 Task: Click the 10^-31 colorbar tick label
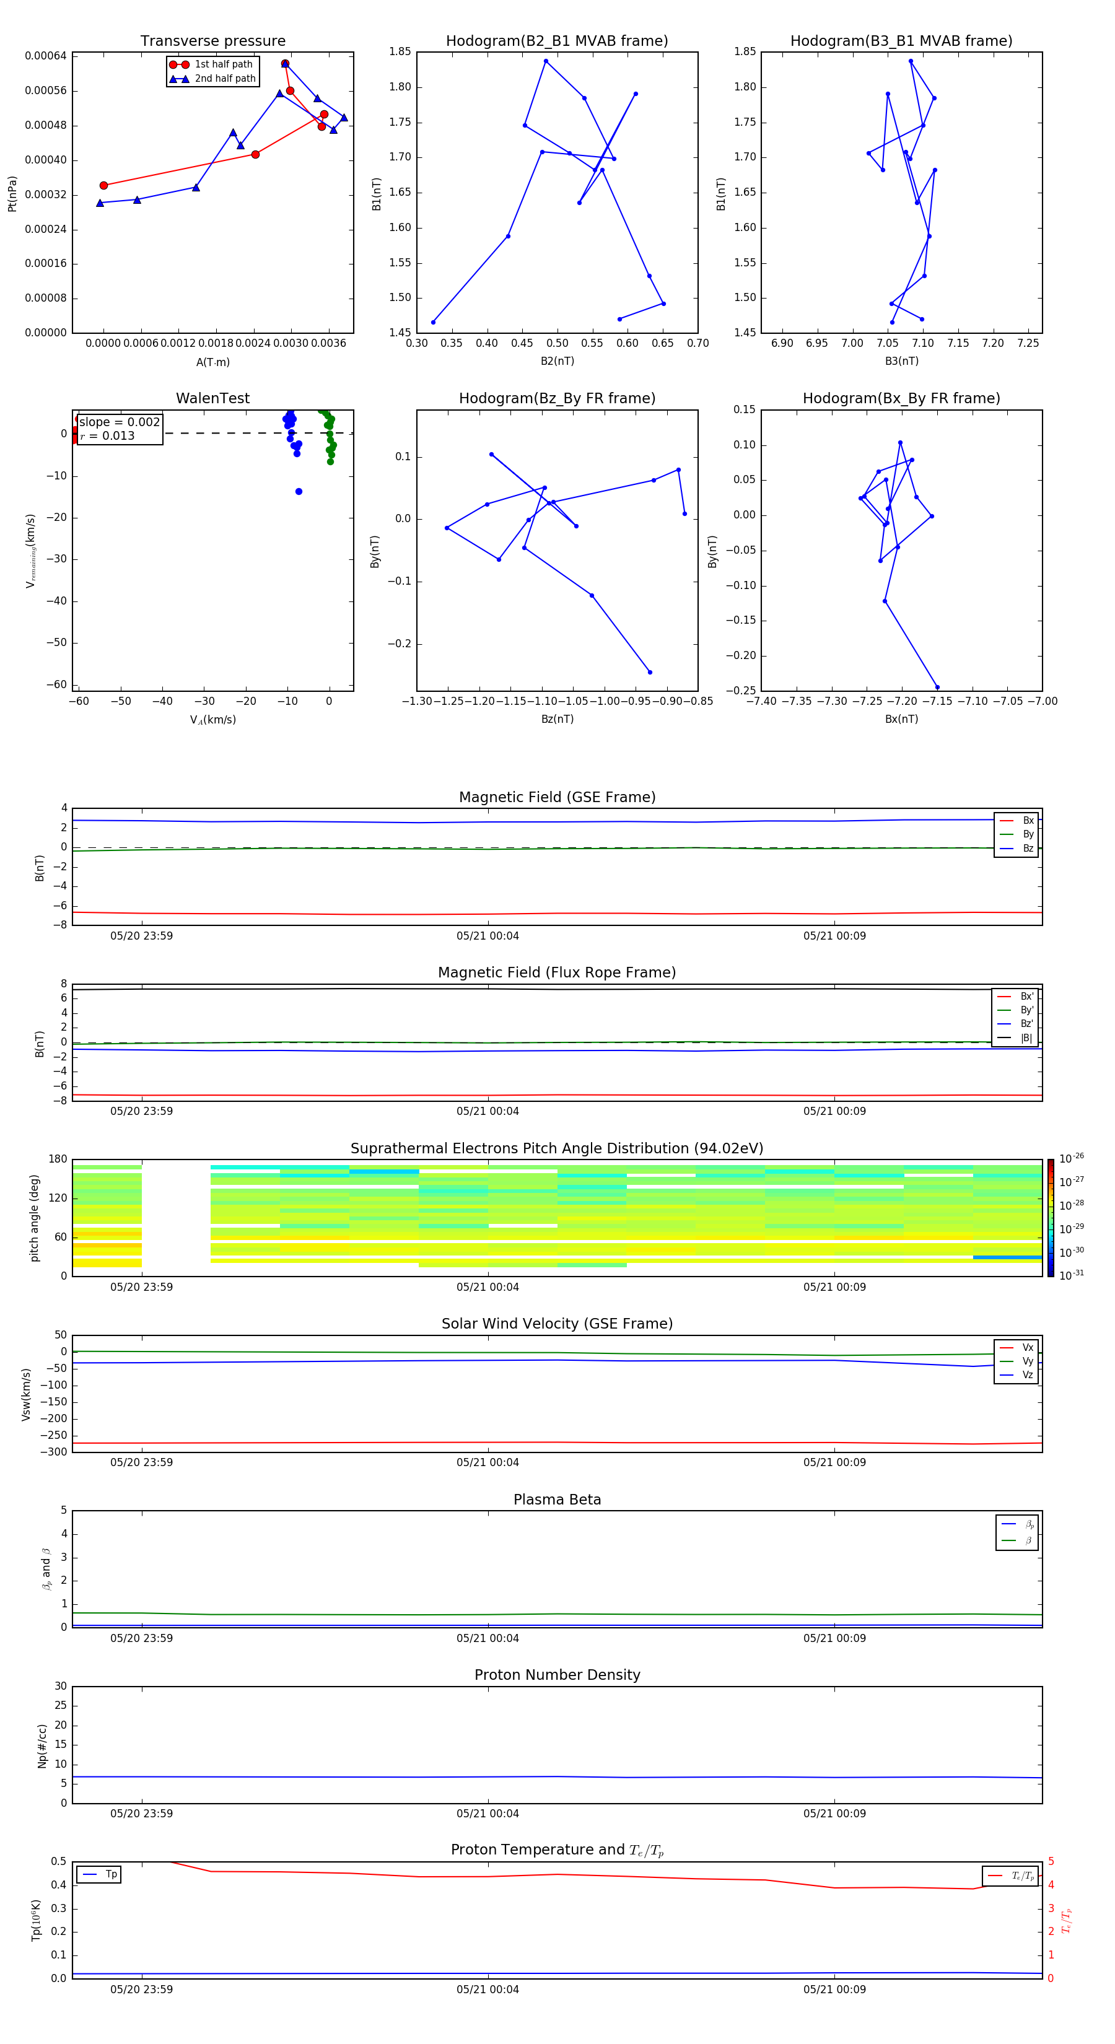click(x=1072, y=1275)
